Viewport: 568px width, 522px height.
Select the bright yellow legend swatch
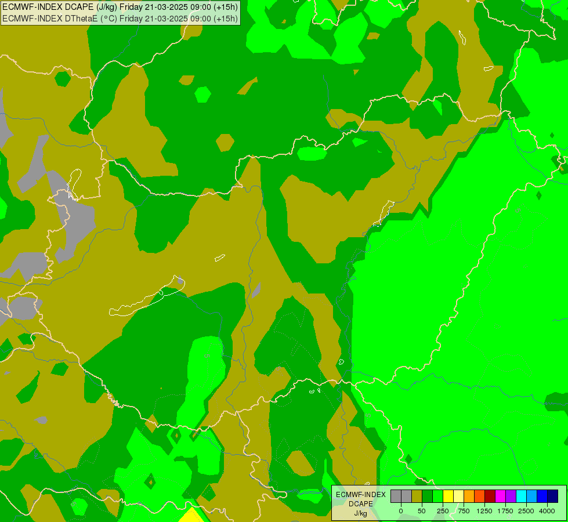tap(448, 496)
